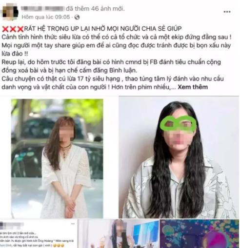Open the bottom-left post screenshot thumbnail

pos(39,234)
